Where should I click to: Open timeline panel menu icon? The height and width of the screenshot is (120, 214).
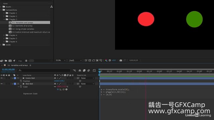point(30,65)
